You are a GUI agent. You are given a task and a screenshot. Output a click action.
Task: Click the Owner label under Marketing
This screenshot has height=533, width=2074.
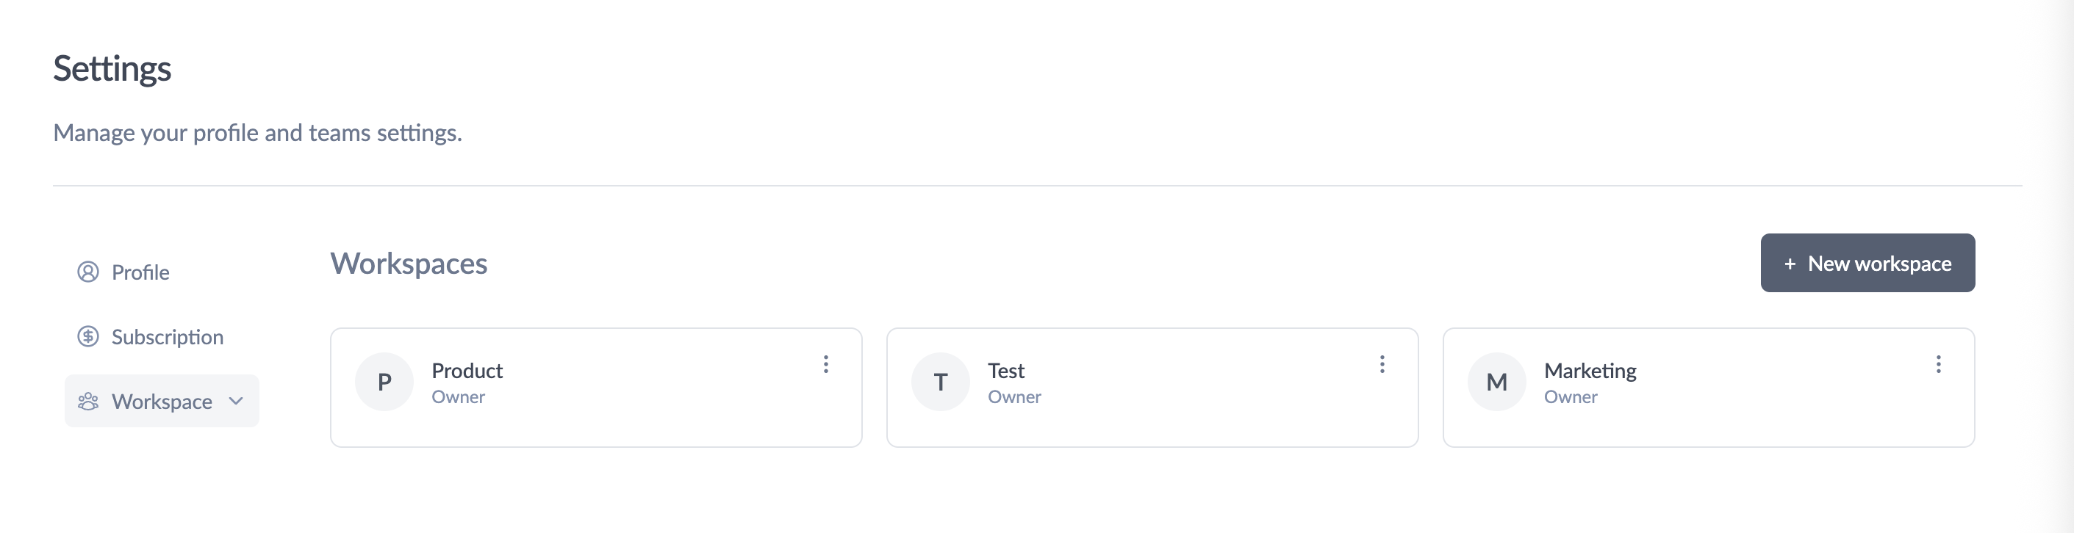1570,397
